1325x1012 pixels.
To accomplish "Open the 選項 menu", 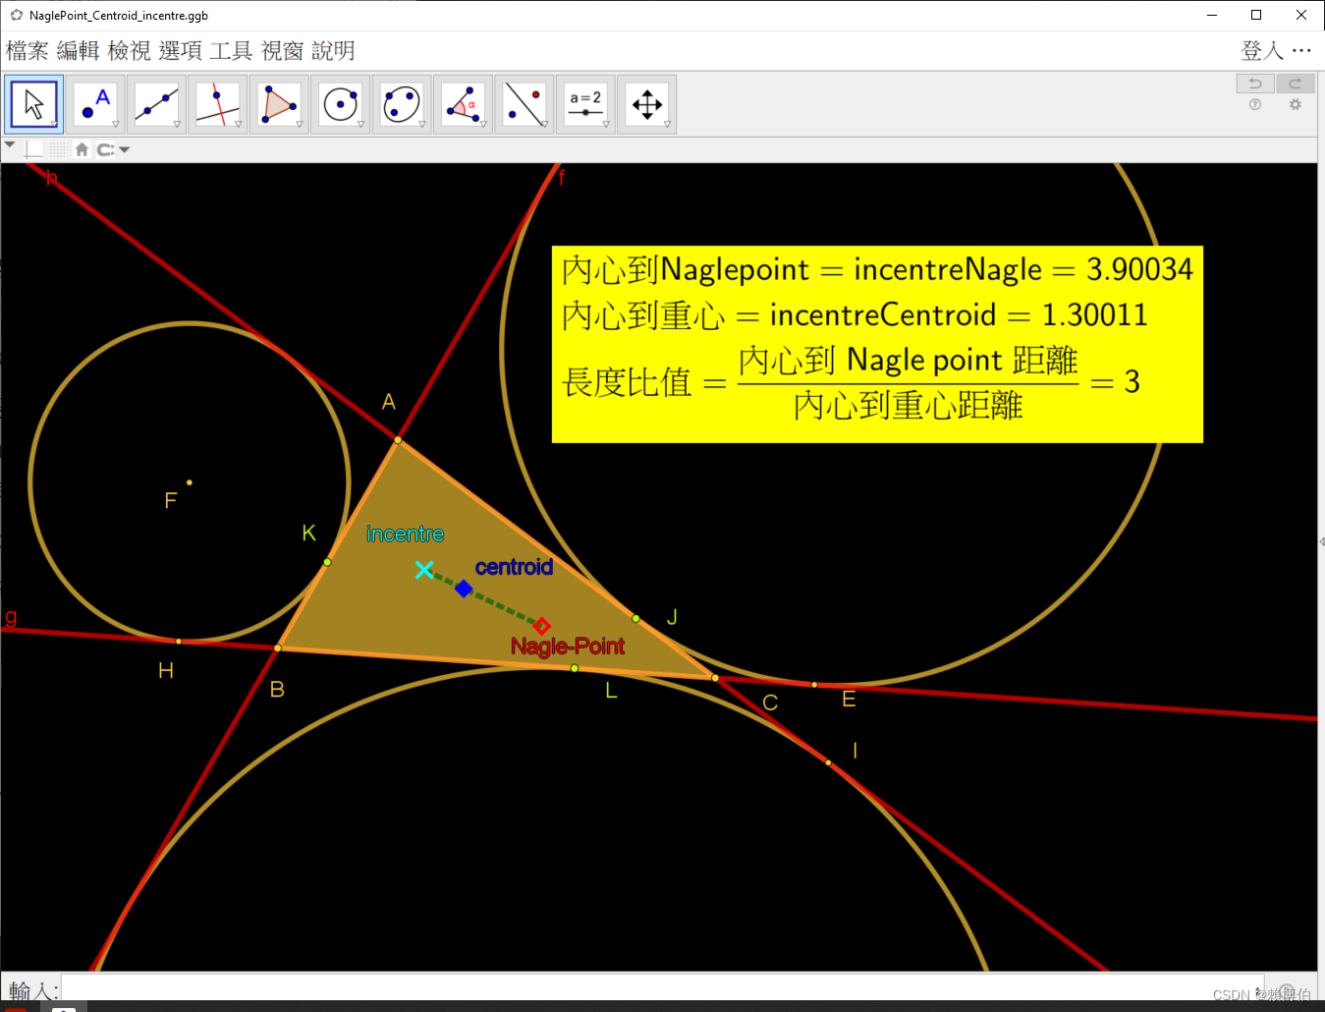I will click(x=181, y=51).
